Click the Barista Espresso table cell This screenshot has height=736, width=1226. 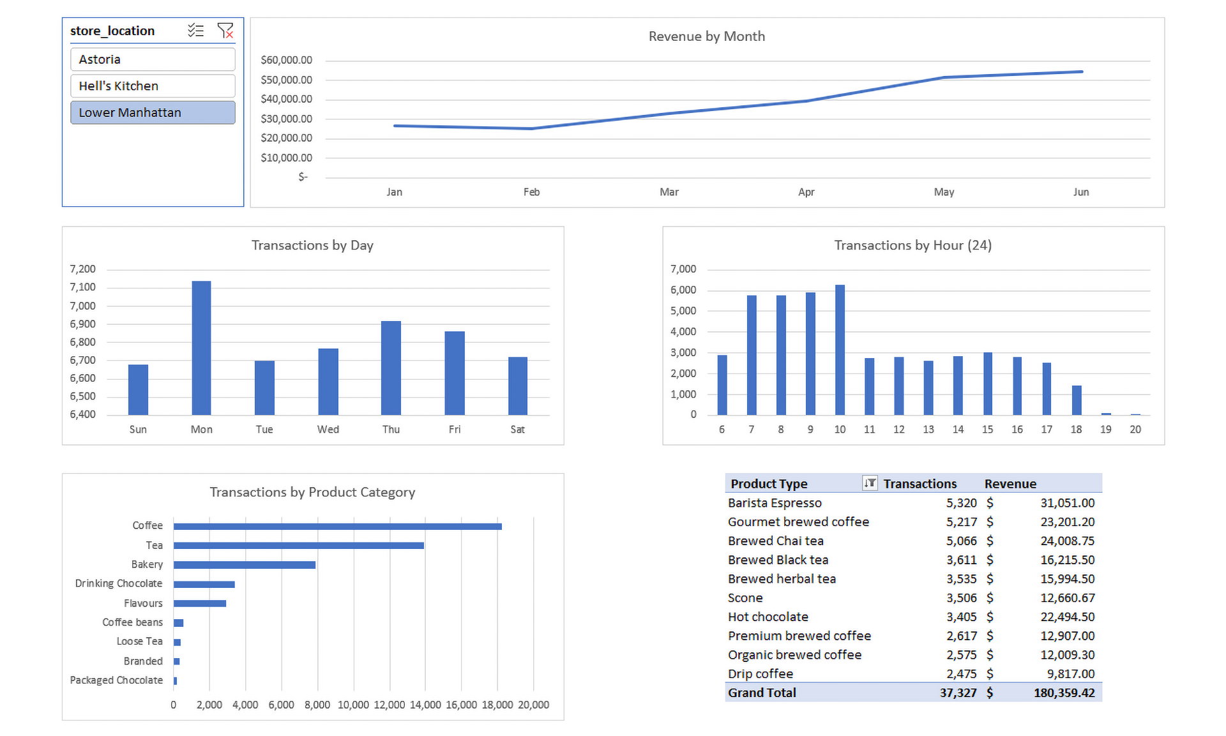point(775,503)
